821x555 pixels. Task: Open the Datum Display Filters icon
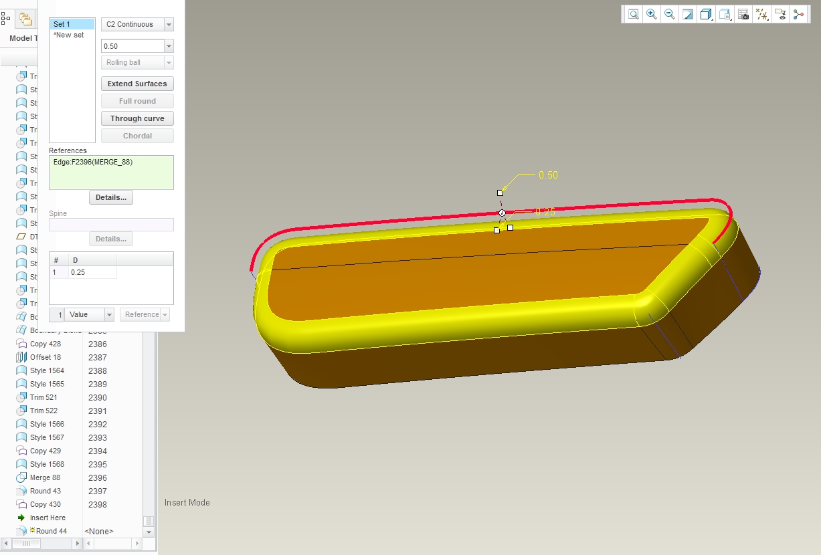pyautogui.click(x=761, y=14)
